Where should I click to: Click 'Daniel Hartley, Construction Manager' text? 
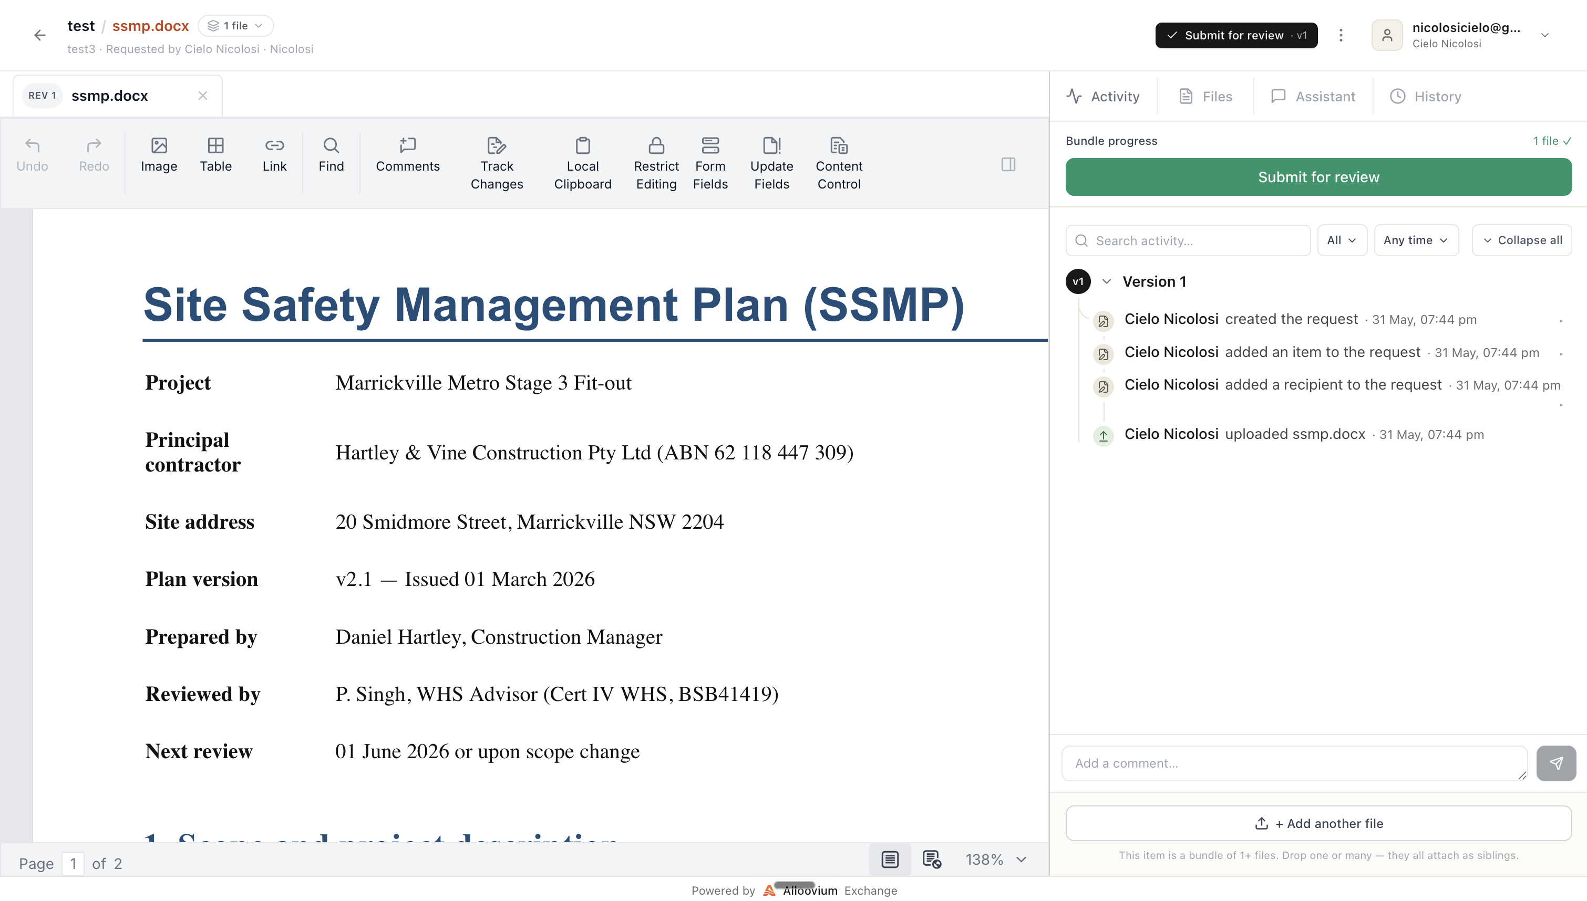499,637
